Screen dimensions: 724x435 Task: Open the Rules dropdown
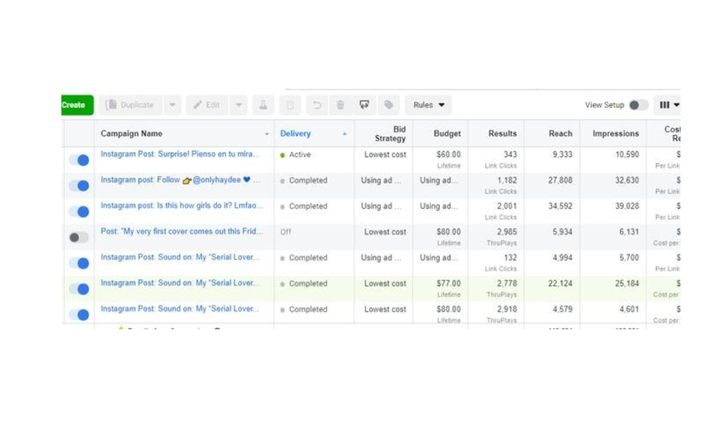click(x=428, y=105)
